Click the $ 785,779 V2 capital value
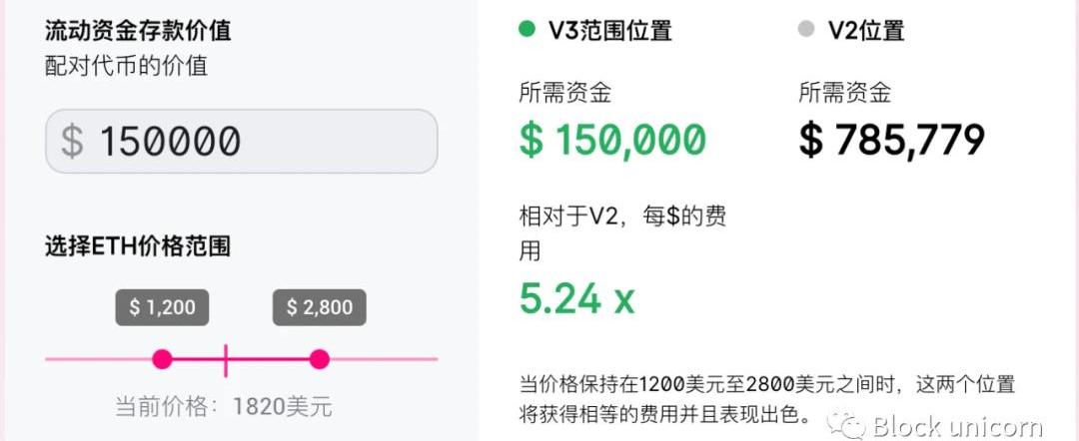This screenshot has width=1079, height=441. 892,140
